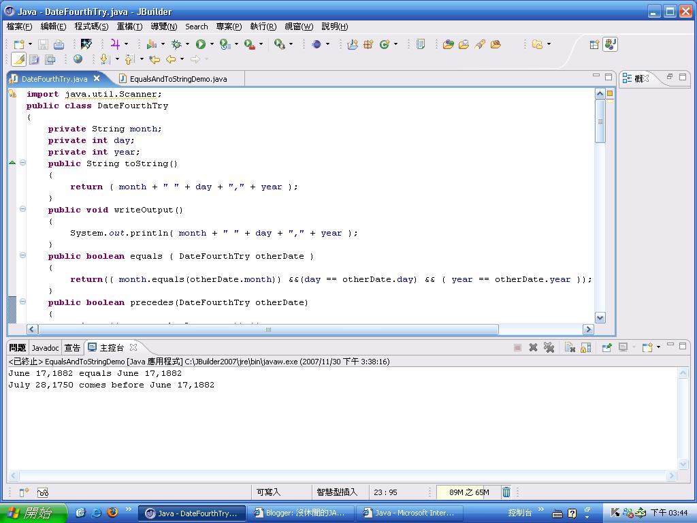Click the Search flashlight toolbar icon
Screen dimensions: 697x523
tap(480, 44)
